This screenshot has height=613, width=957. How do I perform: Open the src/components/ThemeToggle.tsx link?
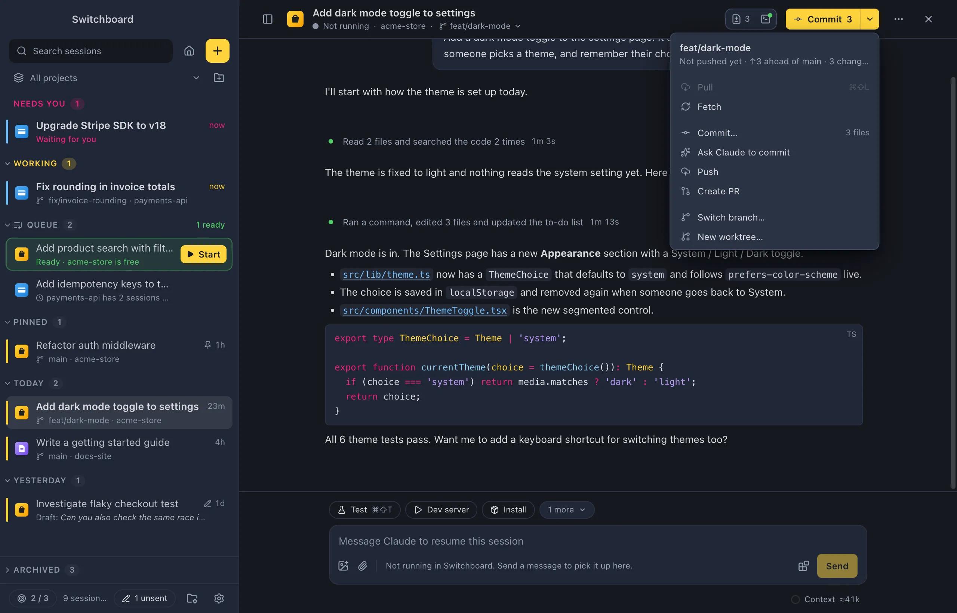click(424, 310)
